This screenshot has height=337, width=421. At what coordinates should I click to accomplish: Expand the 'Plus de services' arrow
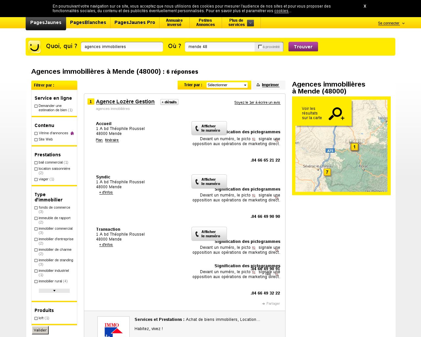click(x=250, y=23)
